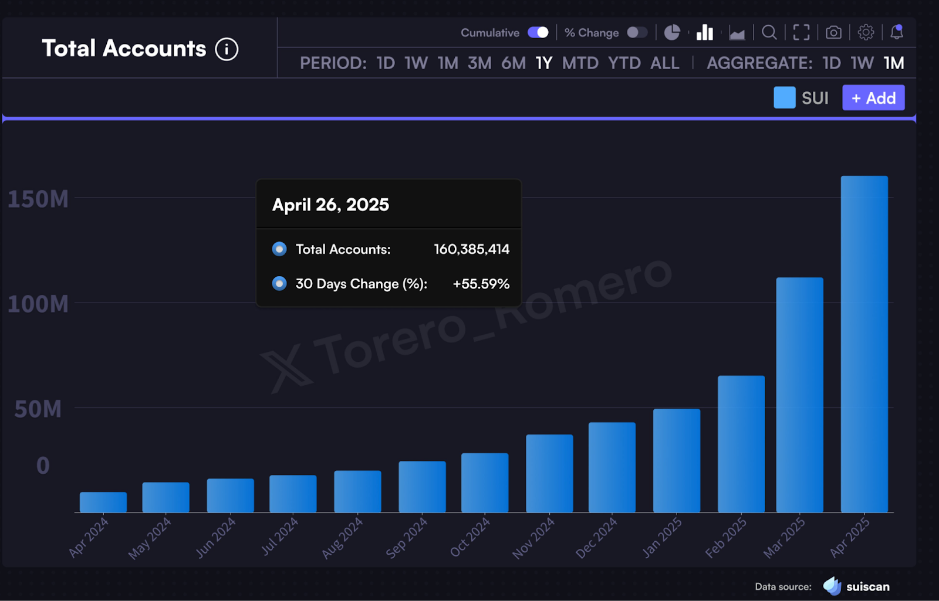Set aggregate to 1W

click(862, 63)
